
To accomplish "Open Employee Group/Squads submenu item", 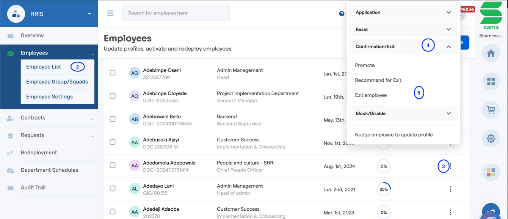I will (x=57, y=82).
